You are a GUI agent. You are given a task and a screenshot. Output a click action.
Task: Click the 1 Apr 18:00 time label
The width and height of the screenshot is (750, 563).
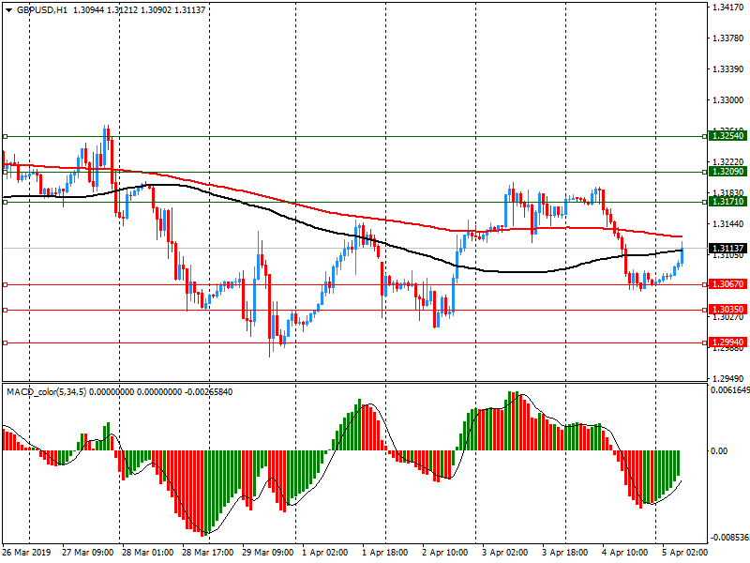[x=384, y=554]
